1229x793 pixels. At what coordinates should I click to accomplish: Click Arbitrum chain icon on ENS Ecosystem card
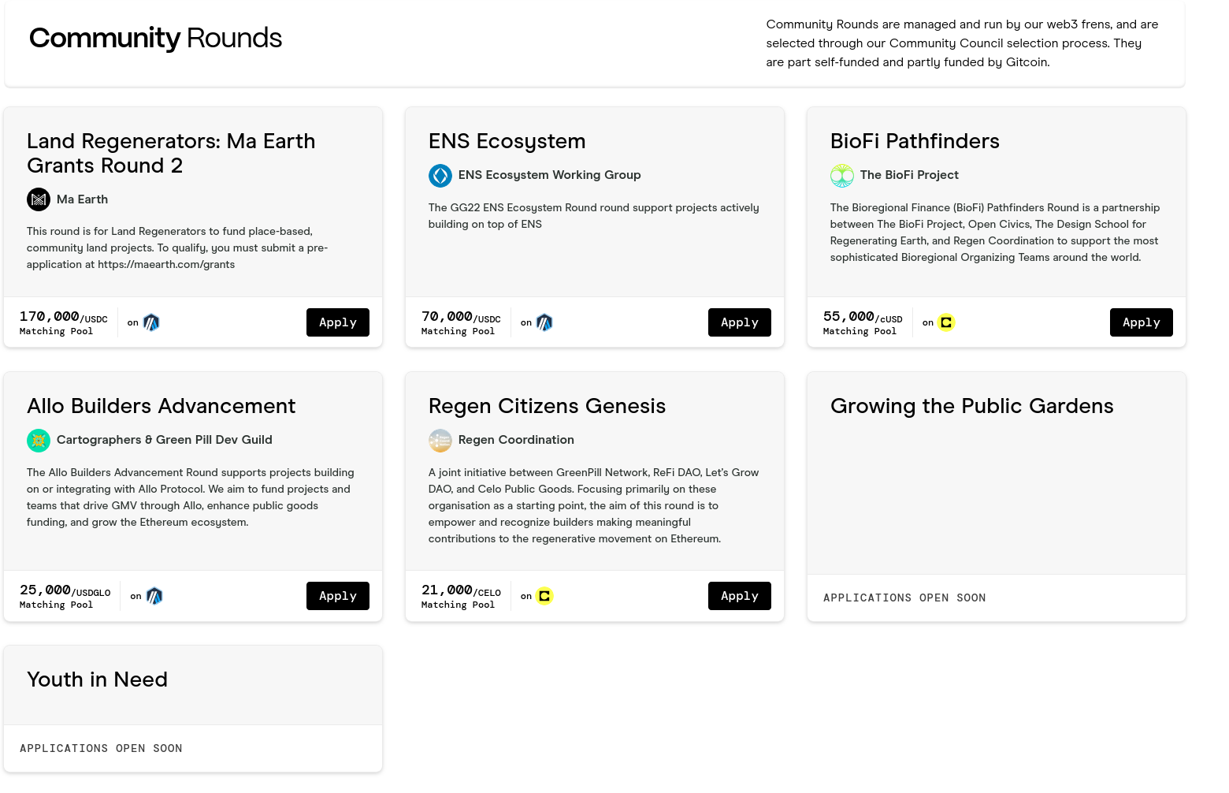coord(544,322)
